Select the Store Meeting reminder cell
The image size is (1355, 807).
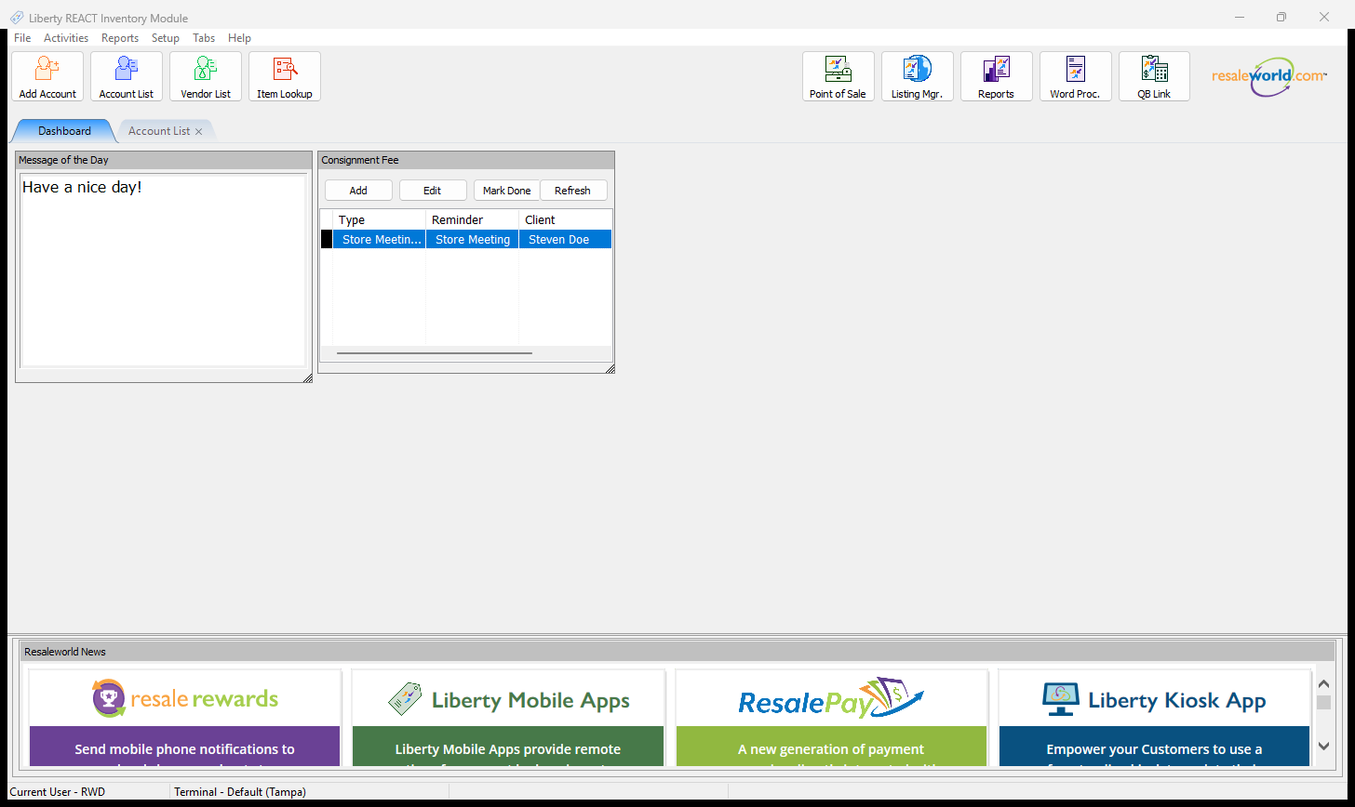coord(473,239)
